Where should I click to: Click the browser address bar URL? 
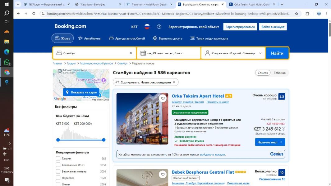[x=169, y=14]
